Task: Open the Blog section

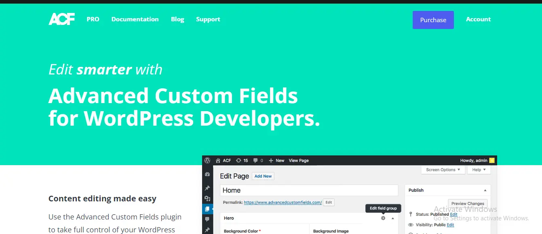Action: [177, 19]
